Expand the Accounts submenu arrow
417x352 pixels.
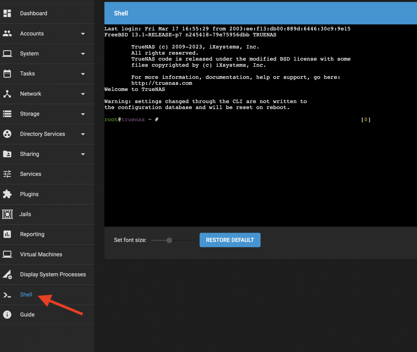pos(83,34)
